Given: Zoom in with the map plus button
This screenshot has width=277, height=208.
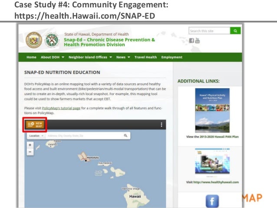Looking at the screenshot, I should tap(30, 145).
